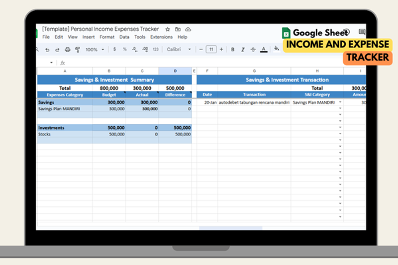The width and height of the screenshot is (398, 265).
Task: Open the fill color bucket
Action: (277, 48)
